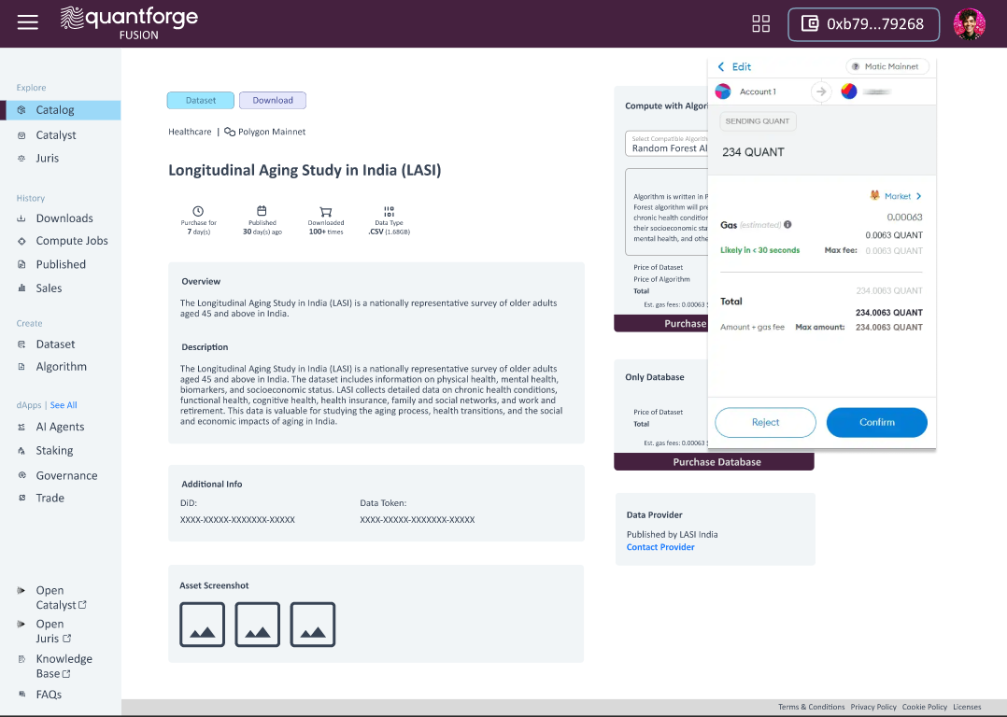Select Juris in the Explore section
Image resolution: width=1007 pixels, height=717 pixels.
click(50, 158)
